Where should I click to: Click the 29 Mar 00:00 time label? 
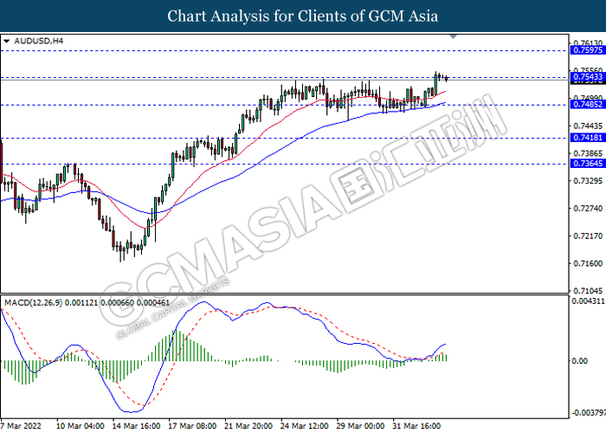coord(360,426)
